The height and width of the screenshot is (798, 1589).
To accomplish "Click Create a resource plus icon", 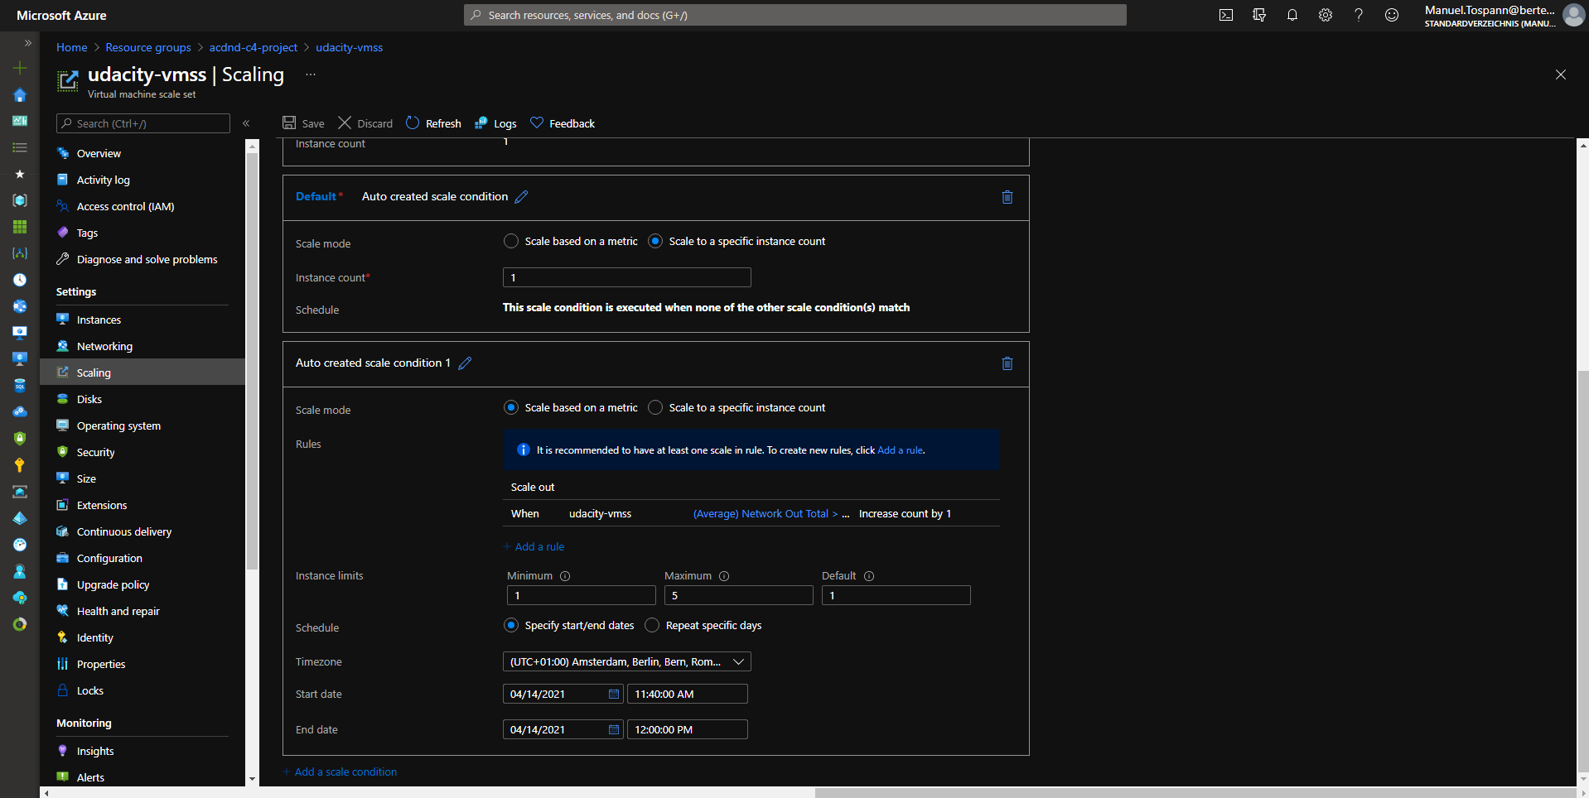I will (x=20, y=68).
